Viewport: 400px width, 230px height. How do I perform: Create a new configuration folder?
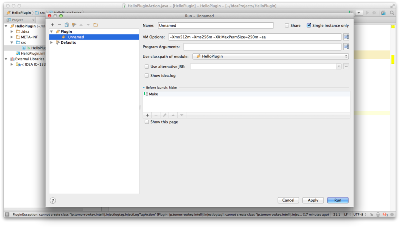pos(95,25)
